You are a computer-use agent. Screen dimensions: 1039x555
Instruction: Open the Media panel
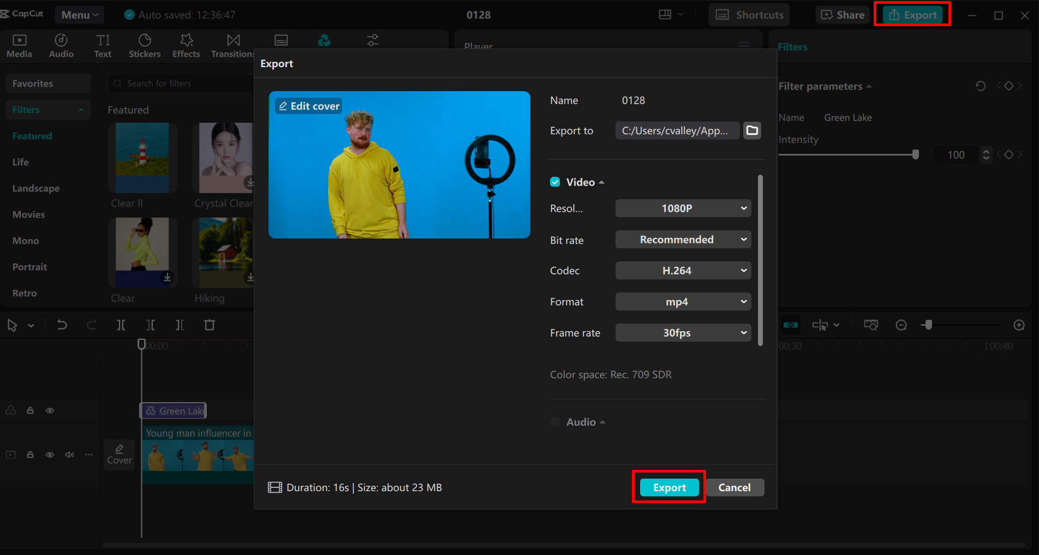pos(20,46)
